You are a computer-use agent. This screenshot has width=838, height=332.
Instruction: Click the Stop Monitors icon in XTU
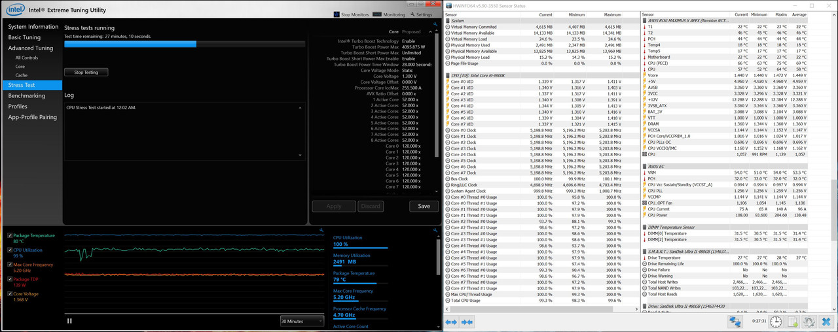tap(337, 14)
